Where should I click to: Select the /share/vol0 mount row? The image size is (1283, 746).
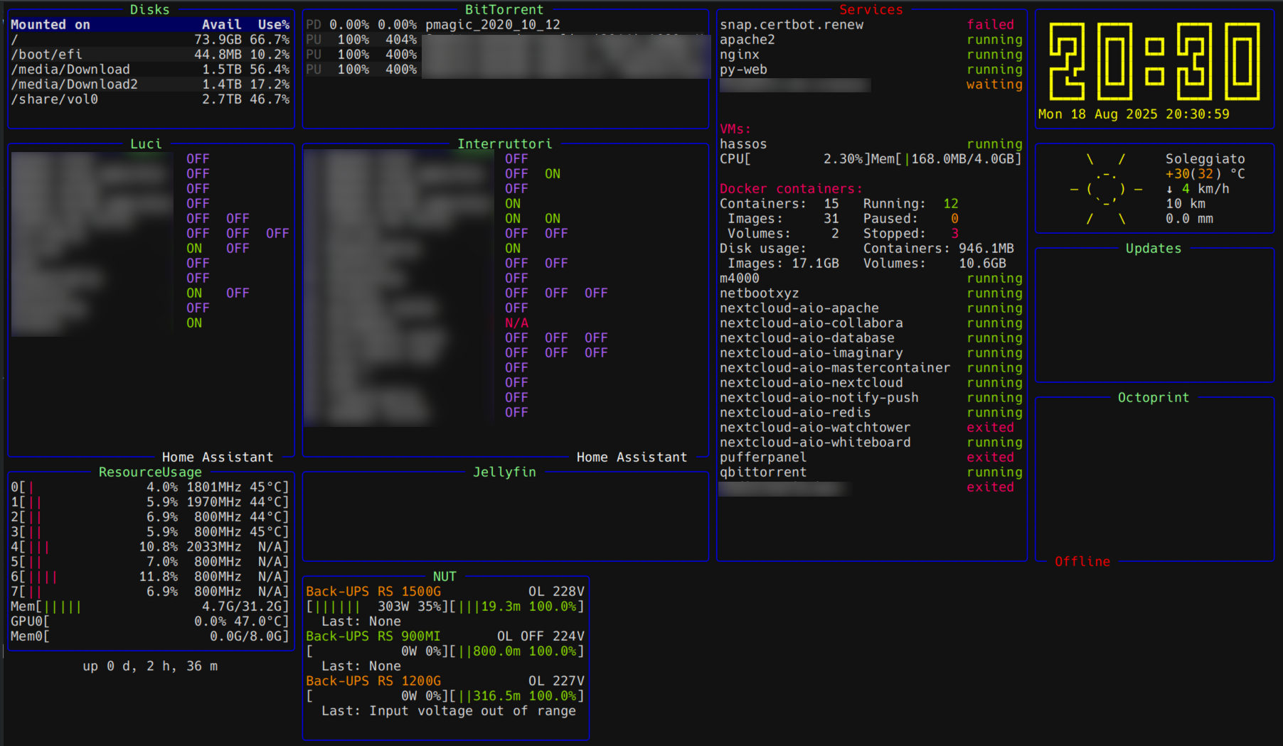[150, 99]
